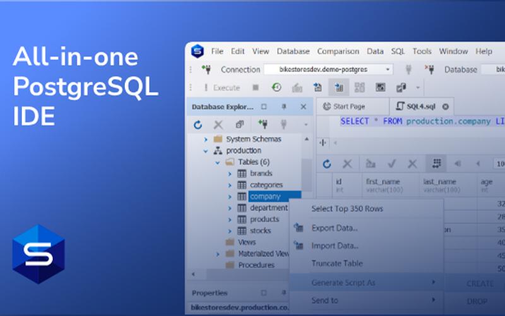This screenshot has width=505, height=316.
Task: Click the gray disconnect plug icon in connection toolbar
Action: pos(408,70)
